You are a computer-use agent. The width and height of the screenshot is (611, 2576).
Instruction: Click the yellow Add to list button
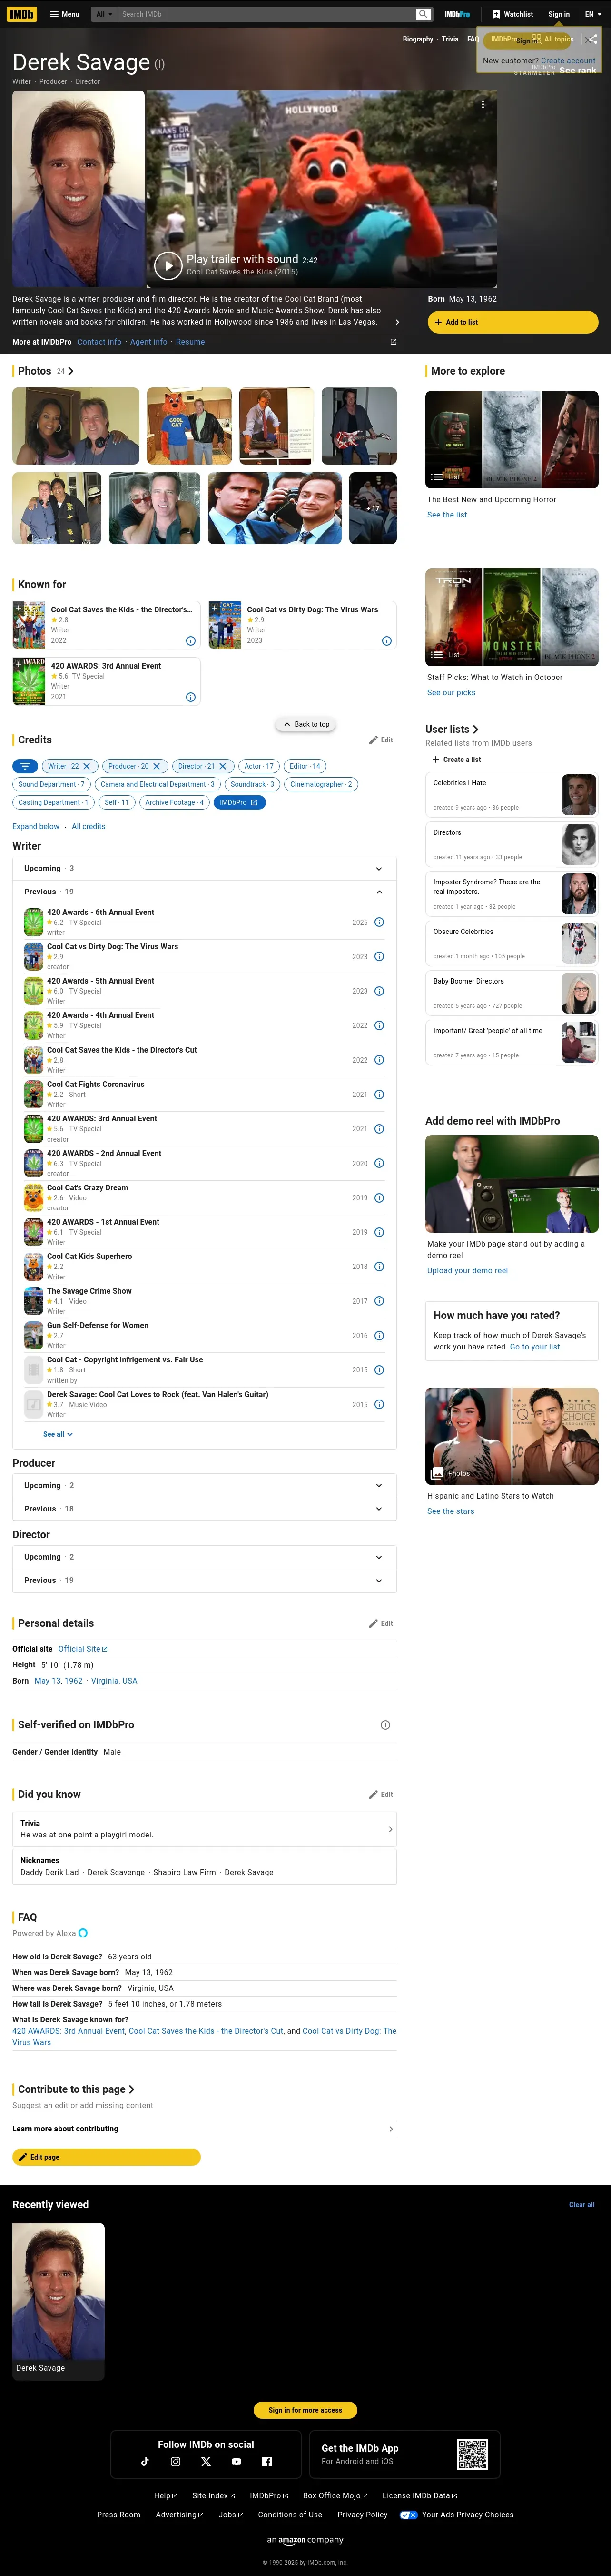(513, 322)
